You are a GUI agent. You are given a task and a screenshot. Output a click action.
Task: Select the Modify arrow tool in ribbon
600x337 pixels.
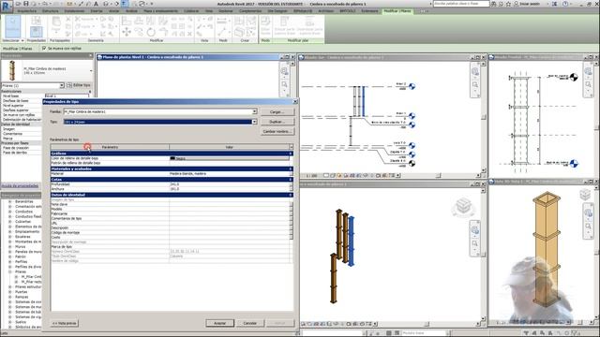point(12,26)
